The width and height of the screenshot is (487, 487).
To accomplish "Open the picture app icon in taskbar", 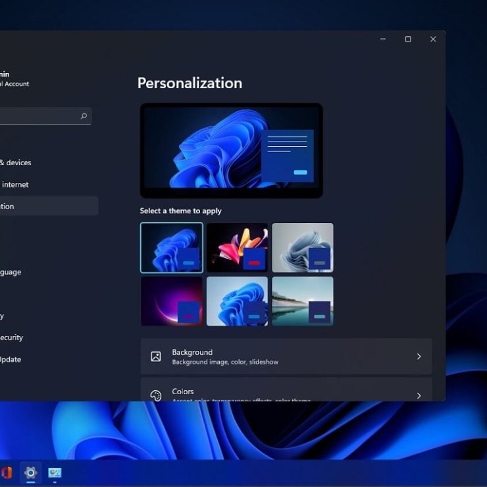I will pyautogui.click(x=55, y=473).
